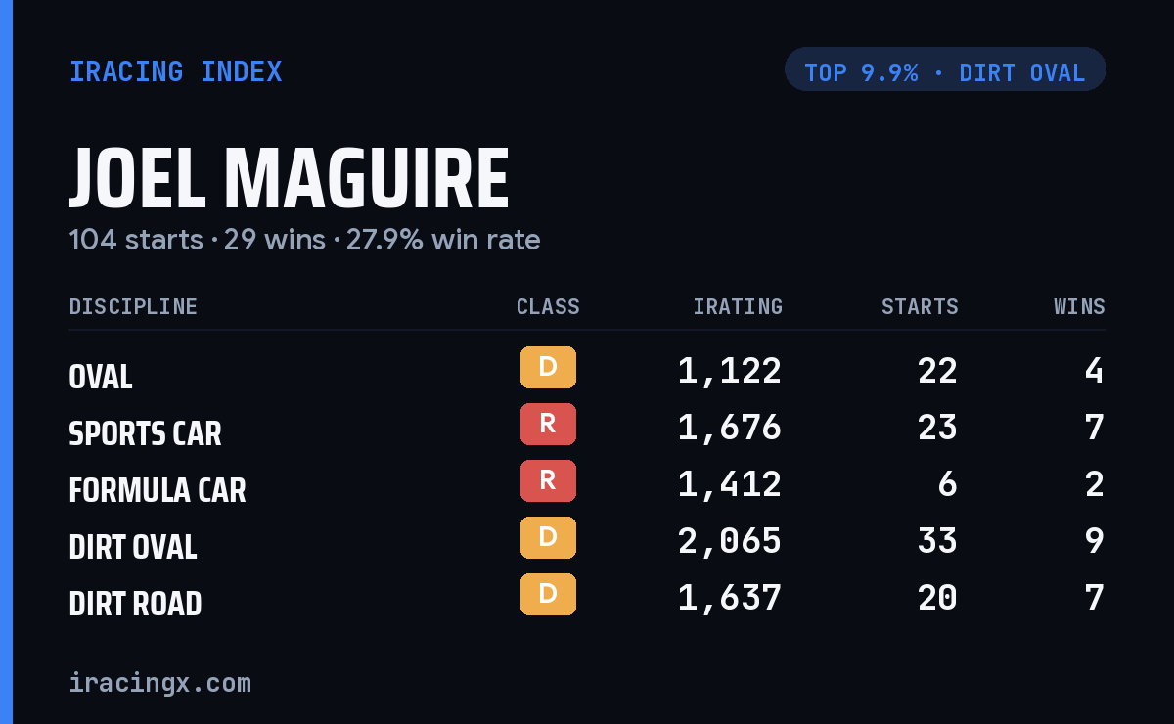
Task: Sort by the CLASS column header
Action: [x=548, y=306]
